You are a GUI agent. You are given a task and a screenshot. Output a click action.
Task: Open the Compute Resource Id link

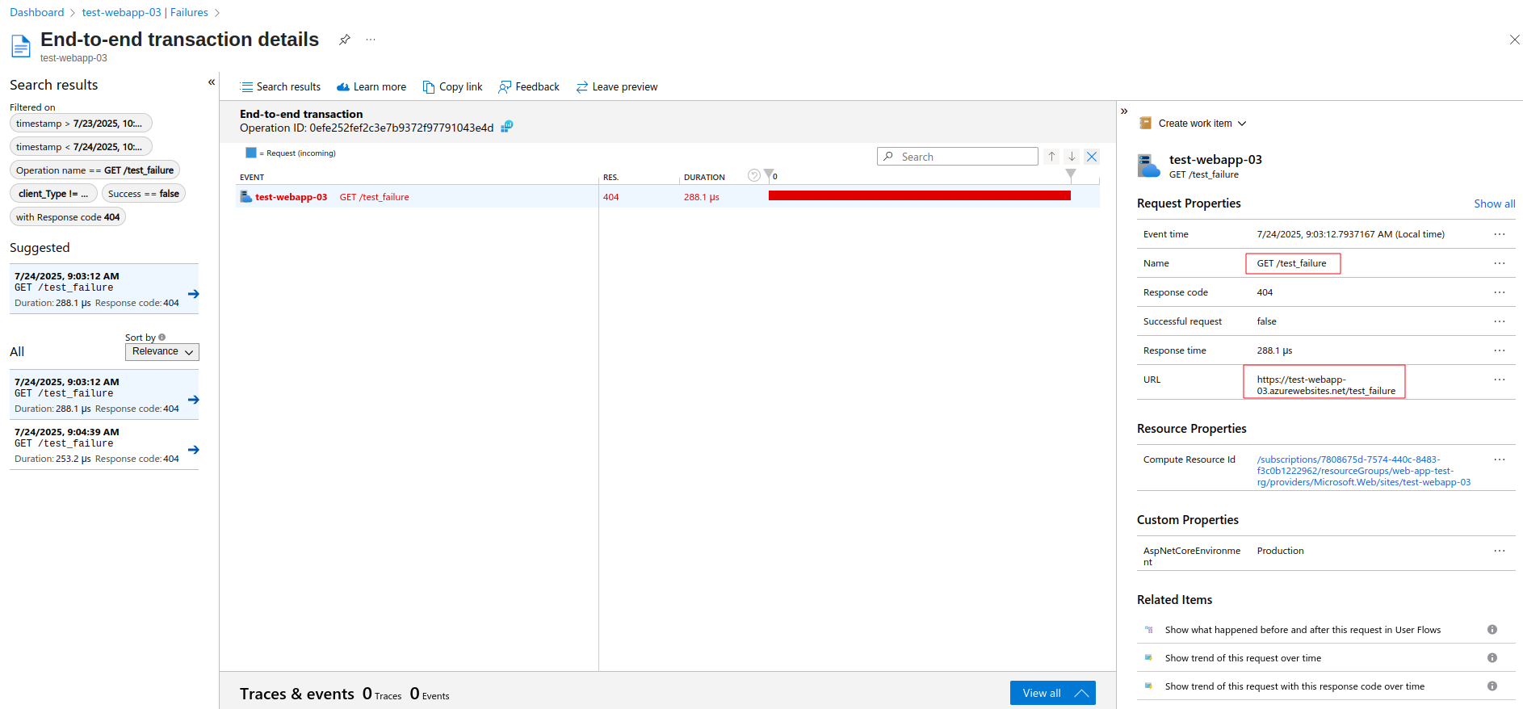1362,471
